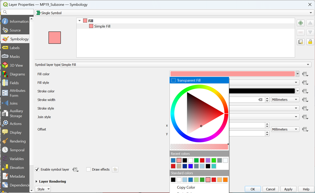Select Simple Fill in symbol layer tree
Image resolution: width=315 pixels, height=193 pixels.
click(x=102, y=26)
